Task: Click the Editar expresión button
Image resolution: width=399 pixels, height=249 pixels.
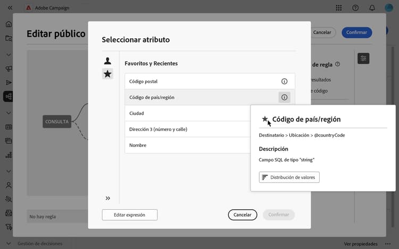Action: coord(129,214)
